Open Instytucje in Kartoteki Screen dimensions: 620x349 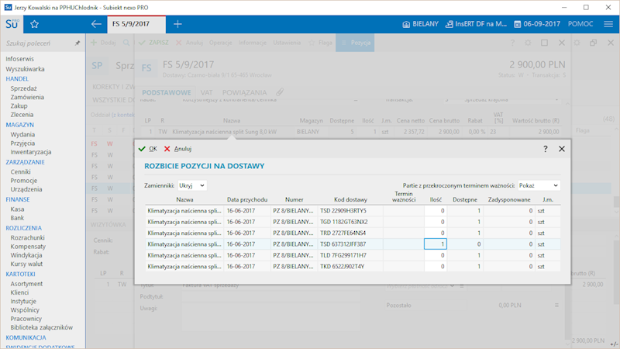(x=23, y=301)
